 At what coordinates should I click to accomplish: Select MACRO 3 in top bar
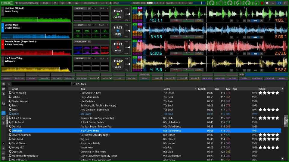coord(182,3)
